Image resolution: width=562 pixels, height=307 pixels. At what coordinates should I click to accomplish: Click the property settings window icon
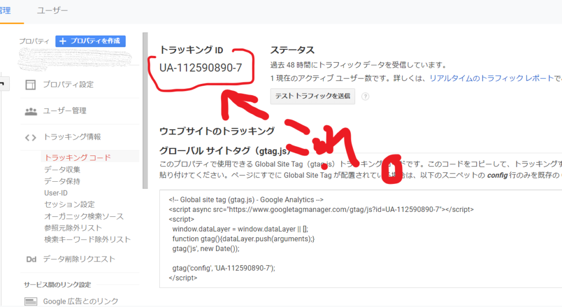tap(31, 85)
